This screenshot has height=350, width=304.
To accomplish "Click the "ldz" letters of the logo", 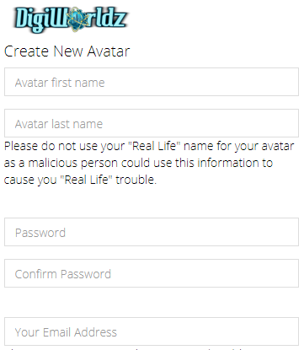I will click(x=110, y=18).
